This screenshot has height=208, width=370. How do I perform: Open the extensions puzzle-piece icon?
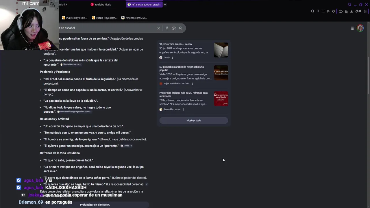pos(341,11)
